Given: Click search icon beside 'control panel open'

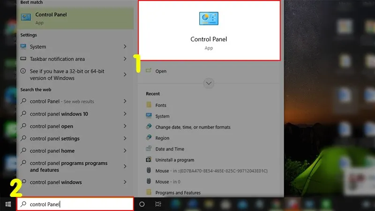Looking at the screenshot, I should pos(23,126).
